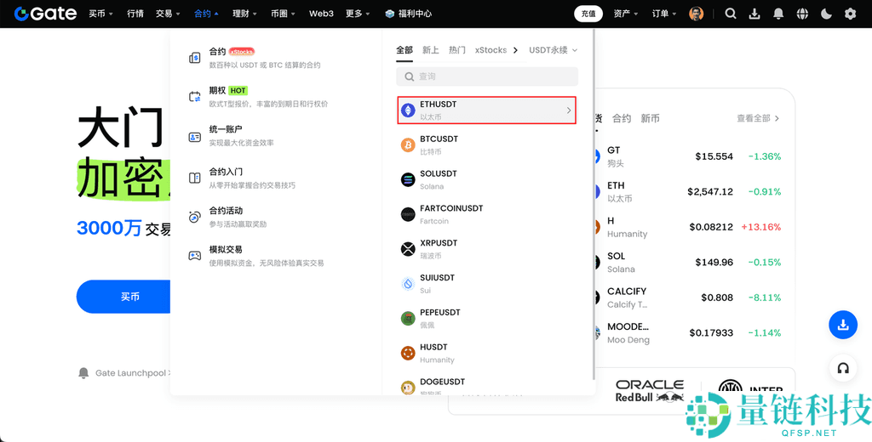Click the H Humanity +13.16% change
The height and width of the screenshot is (442, 872).
pyautogui.click(x=760, y=227)
